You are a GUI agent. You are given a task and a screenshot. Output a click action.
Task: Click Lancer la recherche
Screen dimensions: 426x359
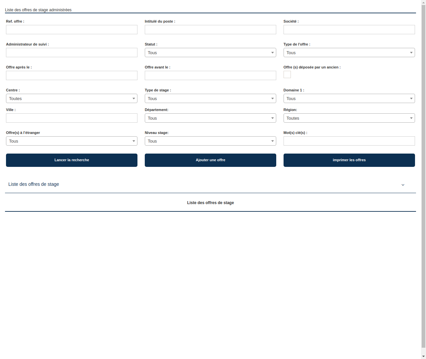[72, 160]
